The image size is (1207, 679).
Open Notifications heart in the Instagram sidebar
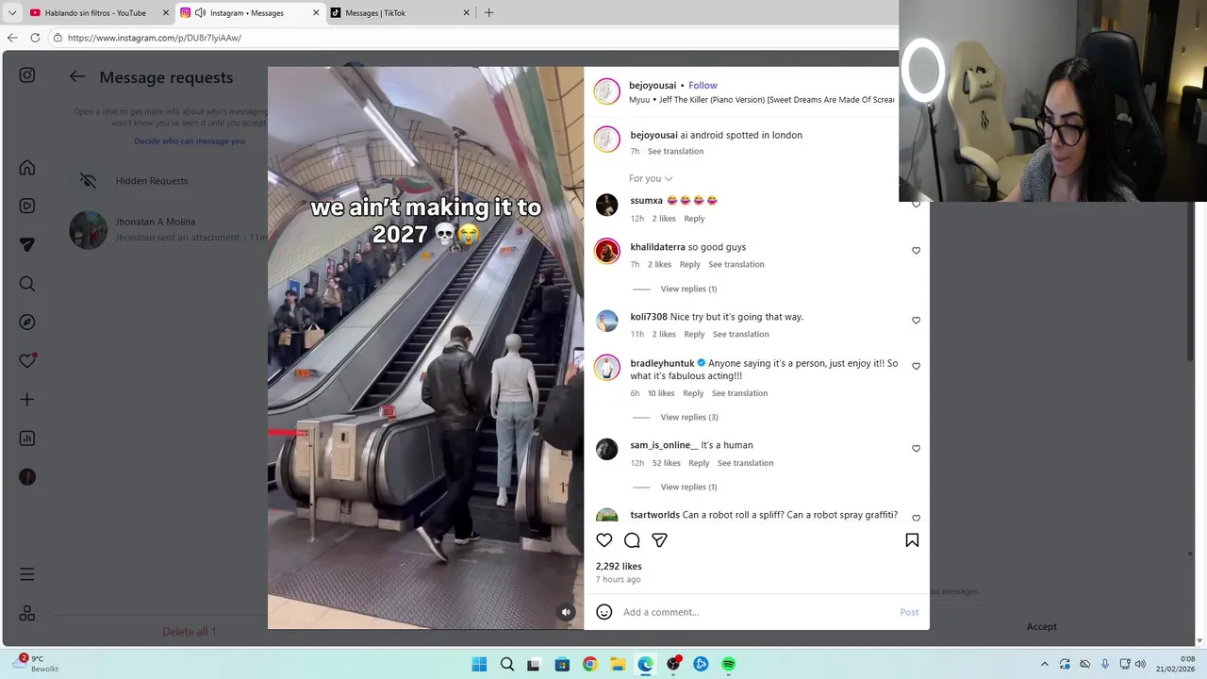(27, 360)
